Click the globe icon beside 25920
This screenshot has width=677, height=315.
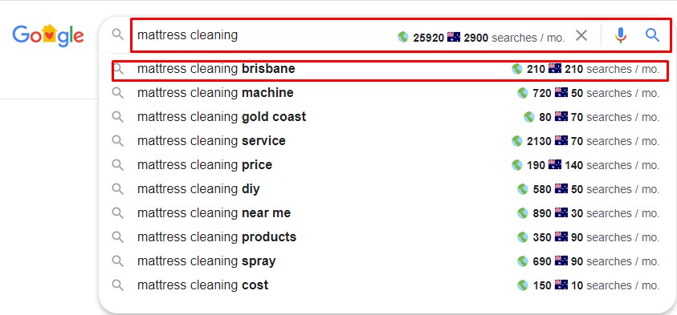pos(403,38)
